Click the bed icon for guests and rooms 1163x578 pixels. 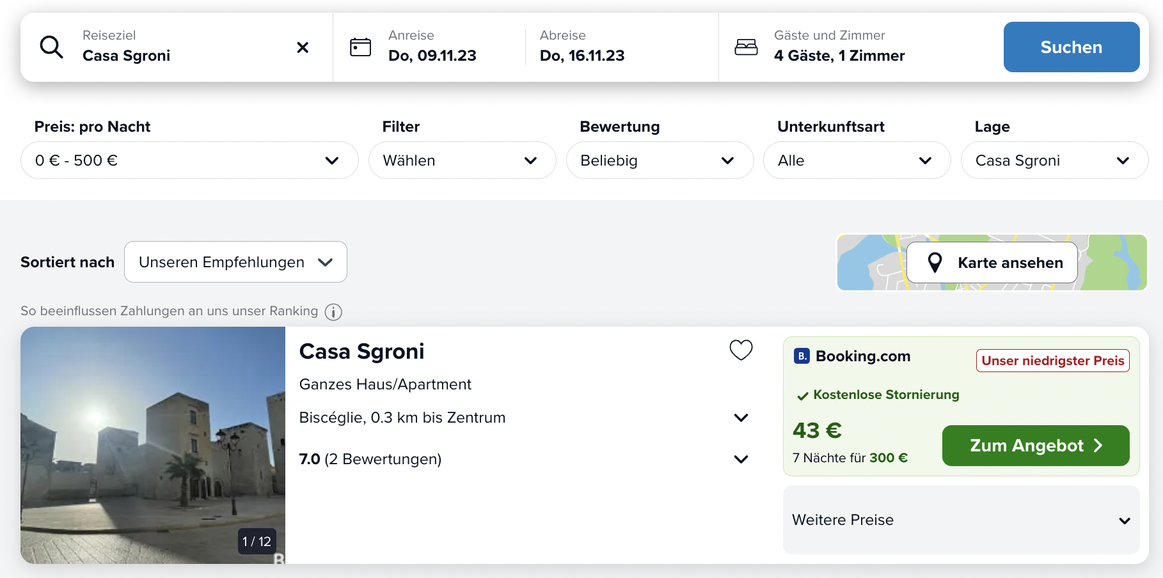(746, 47)
